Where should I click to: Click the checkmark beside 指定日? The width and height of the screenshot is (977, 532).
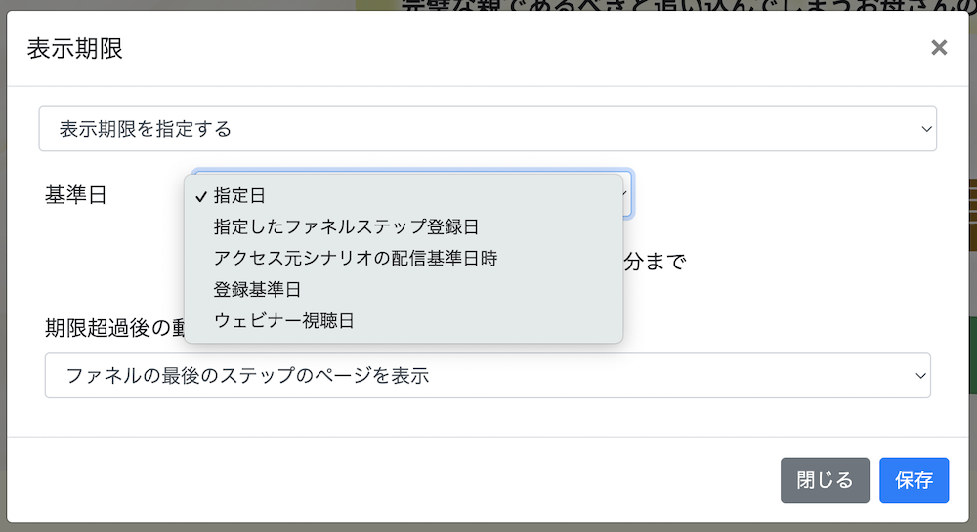[x=201, y=196]
